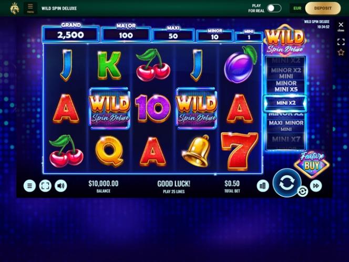Enter fullscreen from the right sidebar
This screenshot has width=349, height=262.
pos(341,42)
